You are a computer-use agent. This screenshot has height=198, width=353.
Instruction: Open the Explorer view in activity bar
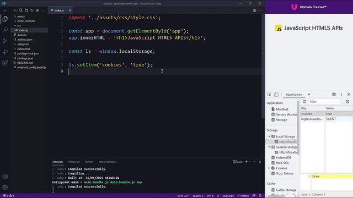pos(5,19)
